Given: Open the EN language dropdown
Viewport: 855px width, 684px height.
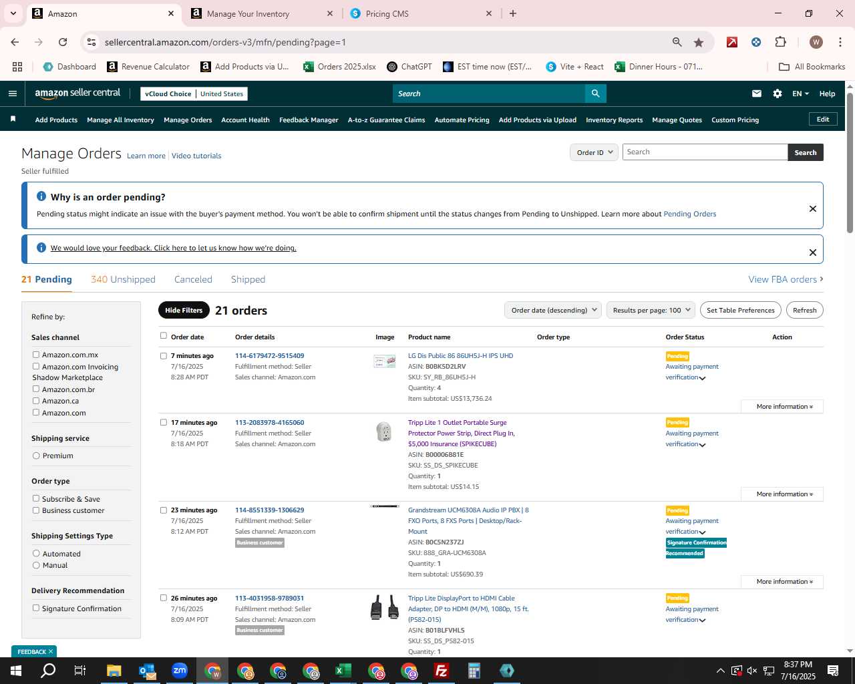Looking at the screenshot, I should click(x=800, y=94).
